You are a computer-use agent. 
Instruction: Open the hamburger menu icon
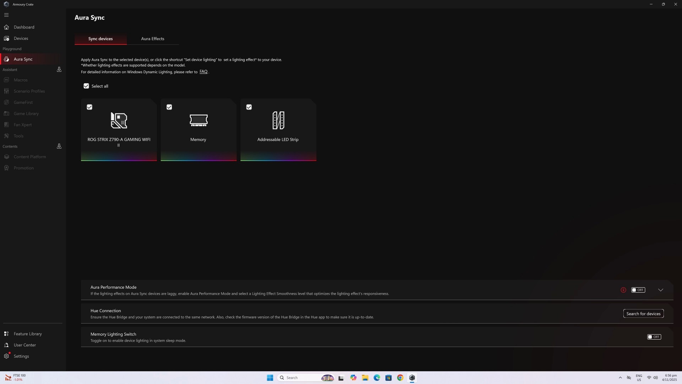pyautogui.click(x=6, y=15)
